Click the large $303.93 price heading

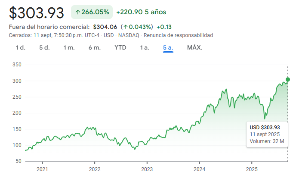(x=37, y=13)
